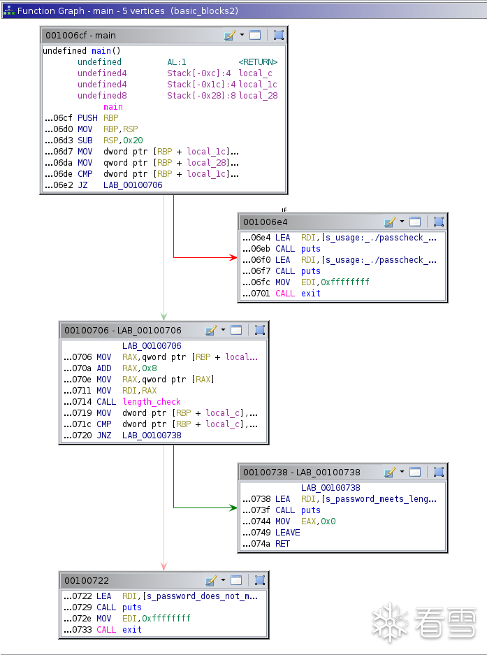The height and width of the screenshot is (655, 487).
Task: Open full-window view icon of block 00100722
Action: [236, 580]
